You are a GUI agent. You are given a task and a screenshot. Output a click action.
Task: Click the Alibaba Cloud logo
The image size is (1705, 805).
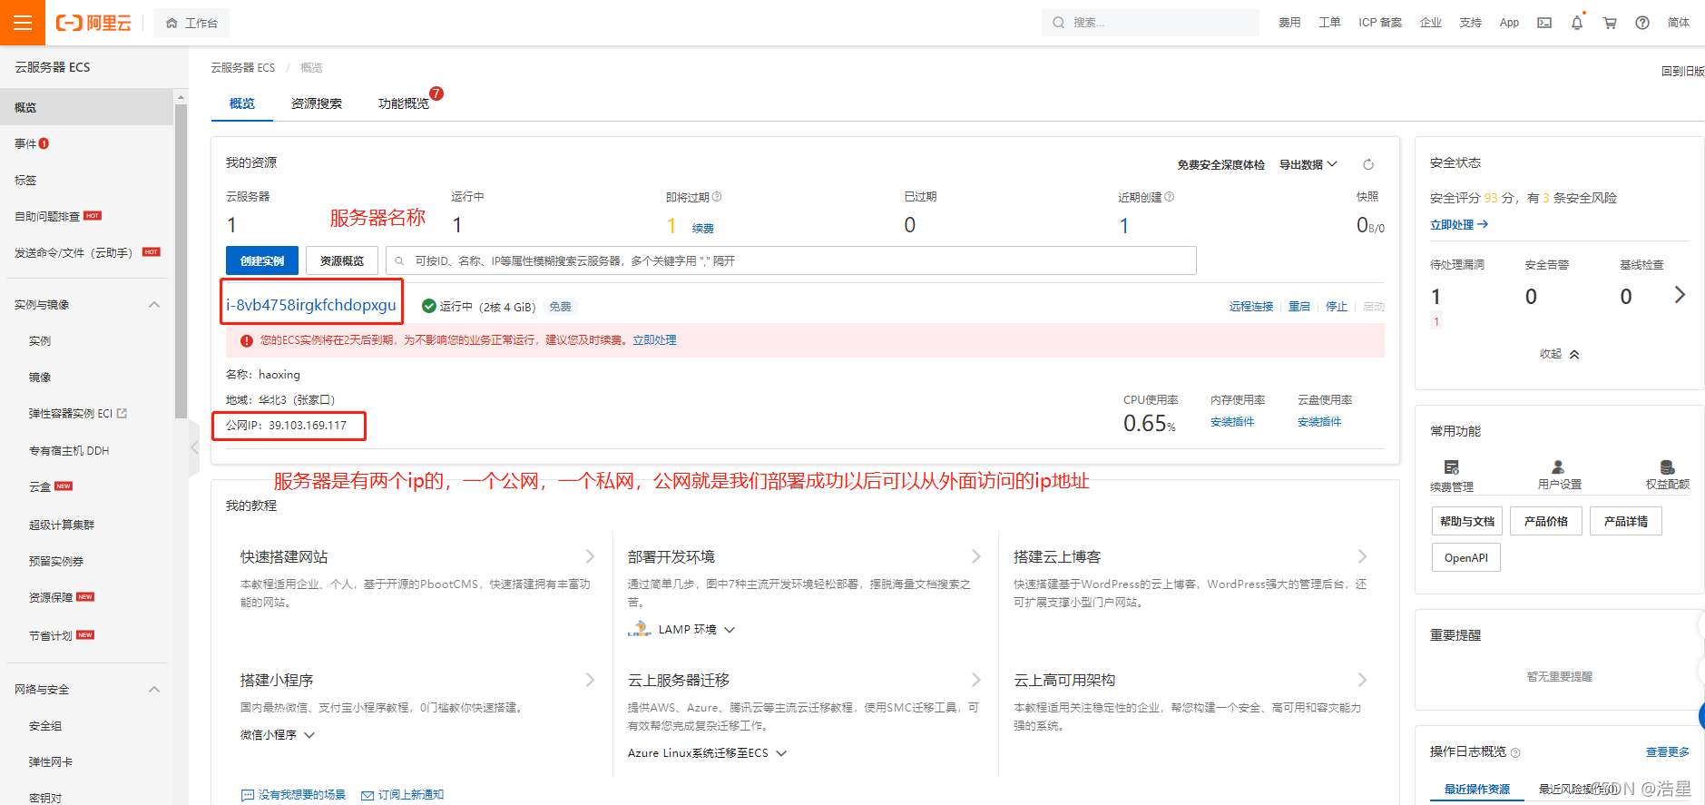point(93,23)
